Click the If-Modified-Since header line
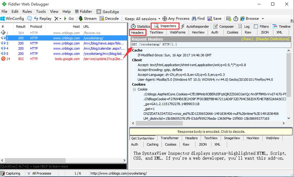The height and width of the screenshot is (177, 294). click(174, 55)
